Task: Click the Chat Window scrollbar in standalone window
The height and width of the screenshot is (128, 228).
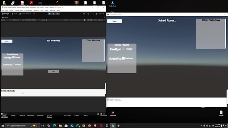Action: (x=226, y=33)
